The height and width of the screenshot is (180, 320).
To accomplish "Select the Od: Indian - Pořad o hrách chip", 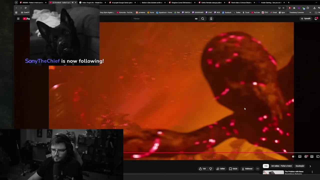I will pyautogui.click(x=281, y=166).
